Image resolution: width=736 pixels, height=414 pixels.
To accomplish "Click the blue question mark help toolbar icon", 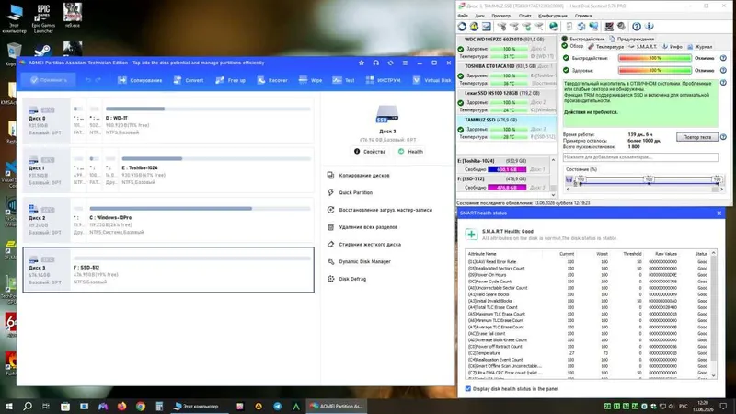I will [637, 27].
